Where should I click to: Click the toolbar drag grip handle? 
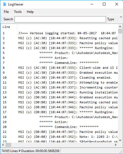pos(2,19)
